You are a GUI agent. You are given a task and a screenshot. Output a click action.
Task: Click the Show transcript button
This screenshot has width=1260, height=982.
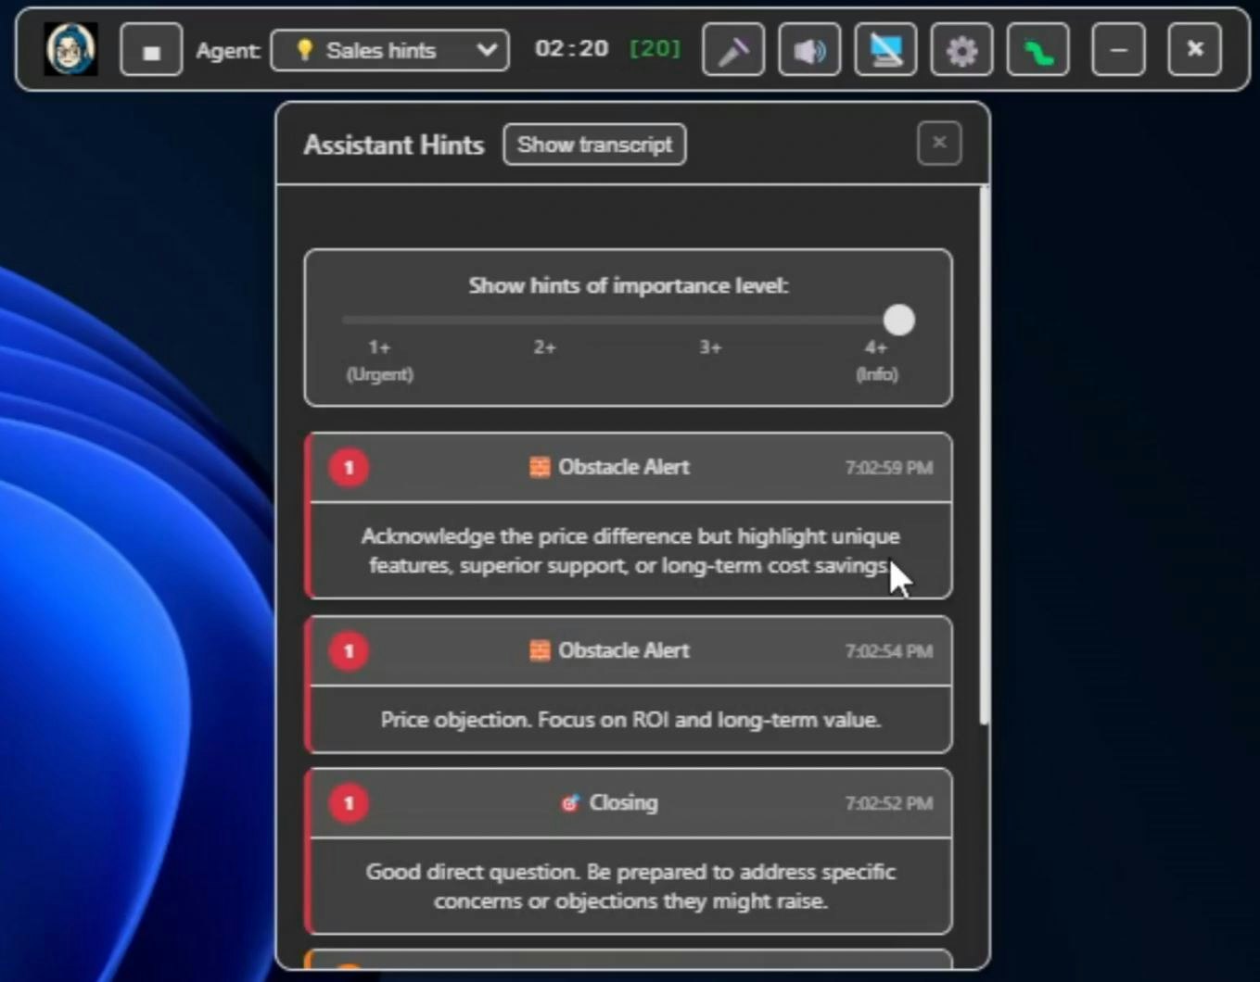594,145
